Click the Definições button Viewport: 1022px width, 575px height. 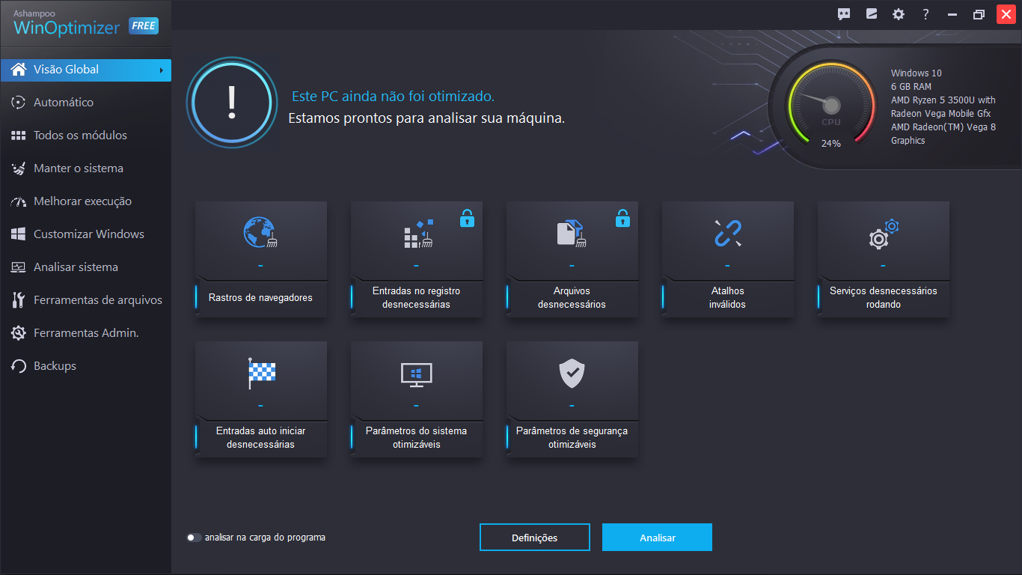pyautogui.click(x=535, y=538)
